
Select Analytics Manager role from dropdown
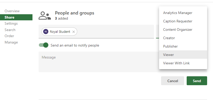177,13
